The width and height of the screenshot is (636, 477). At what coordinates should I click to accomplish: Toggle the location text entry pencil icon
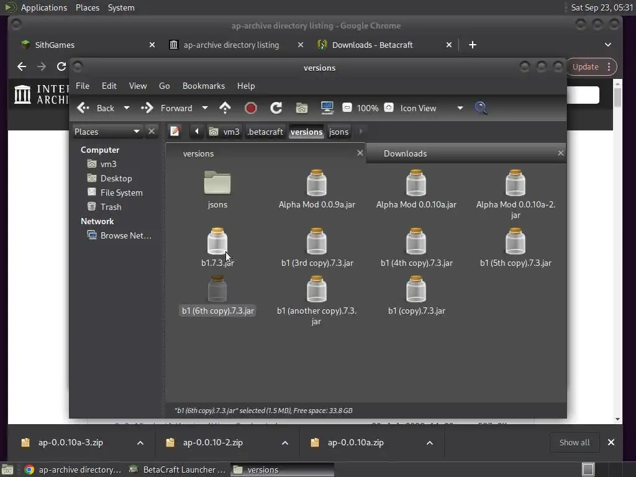(x=175, y=132)
